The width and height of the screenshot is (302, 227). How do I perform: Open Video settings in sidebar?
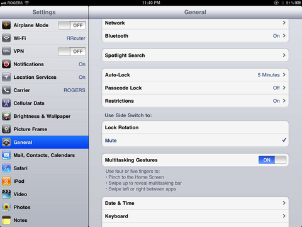pyautogui.click(x=44, y=194)
